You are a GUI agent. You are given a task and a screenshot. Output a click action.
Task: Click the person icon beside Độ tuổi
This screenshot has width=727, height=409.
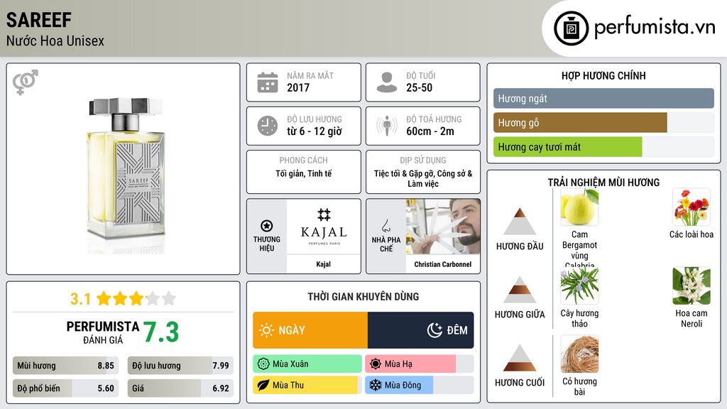click(x=387, y=82)
